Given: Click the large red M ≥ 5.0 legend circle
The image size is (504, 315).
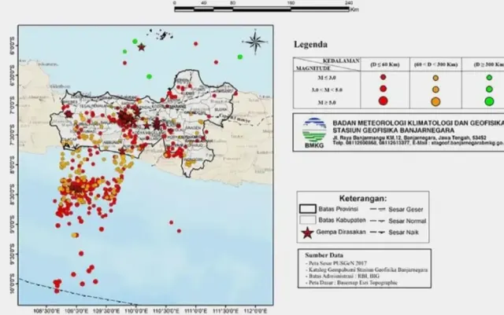Looking at the screenshot, I should tap(384, 101).
